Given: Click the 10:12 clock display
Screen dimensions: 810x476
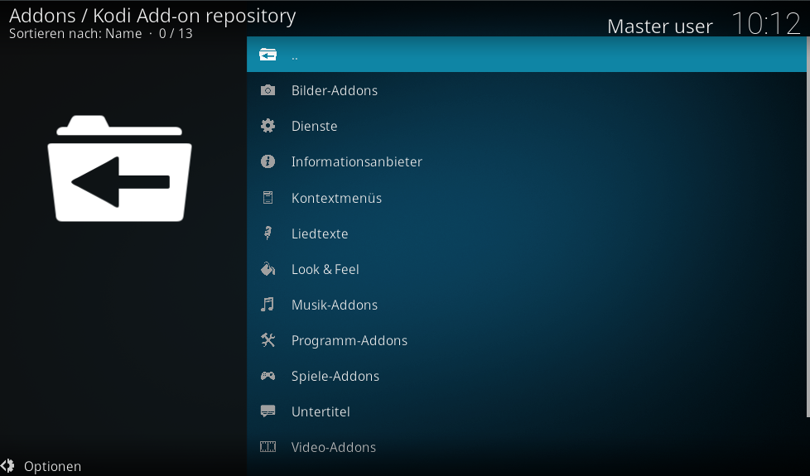Looking at the screenshot, I should click(x=766, y=24).
